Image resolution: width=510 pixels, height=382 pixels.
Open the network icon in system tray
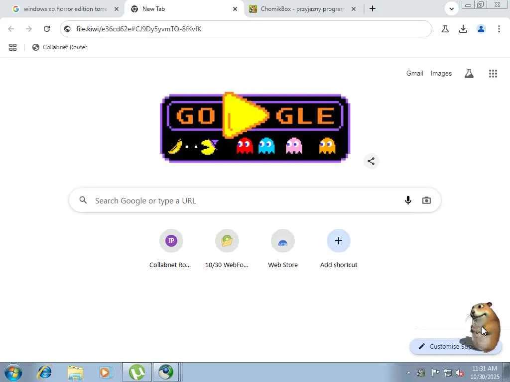click(x=448, y=373)
